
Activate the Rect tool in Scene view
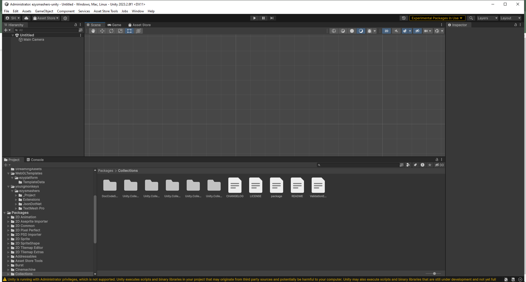click(129, 31)
